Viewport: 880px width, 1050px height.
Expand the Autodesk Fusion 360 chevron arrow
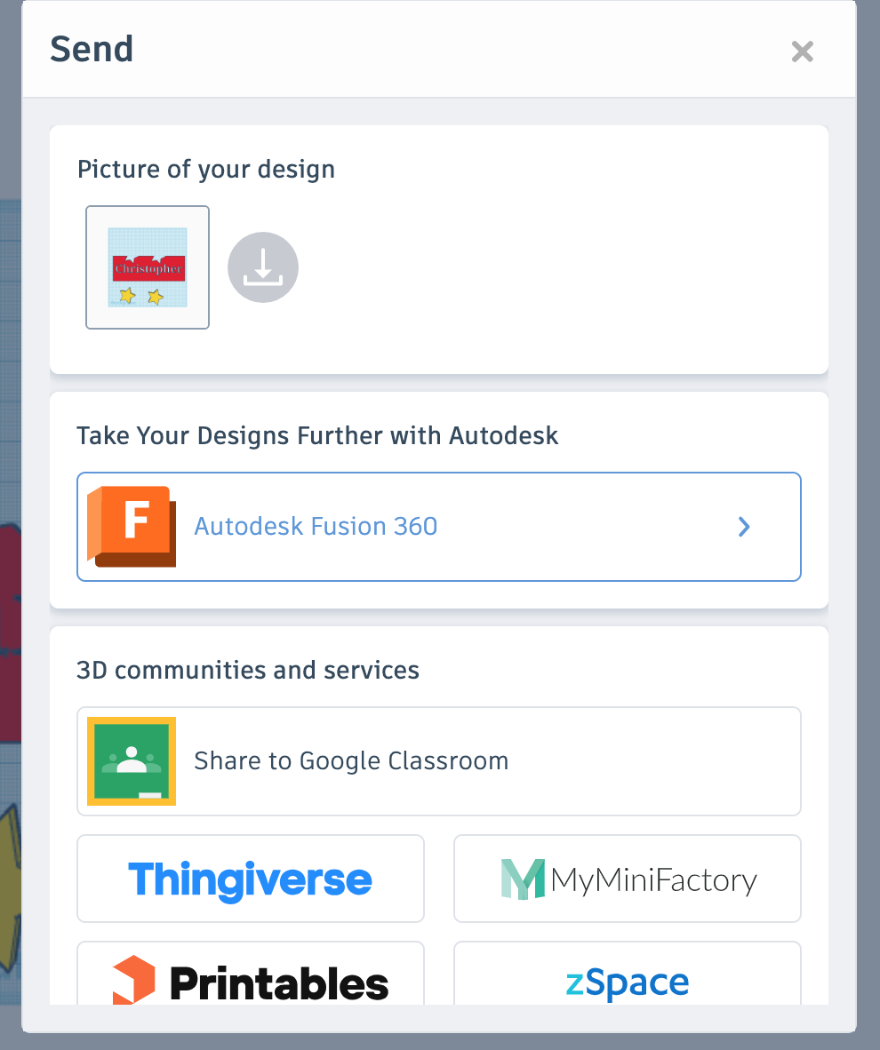(743, 527)
